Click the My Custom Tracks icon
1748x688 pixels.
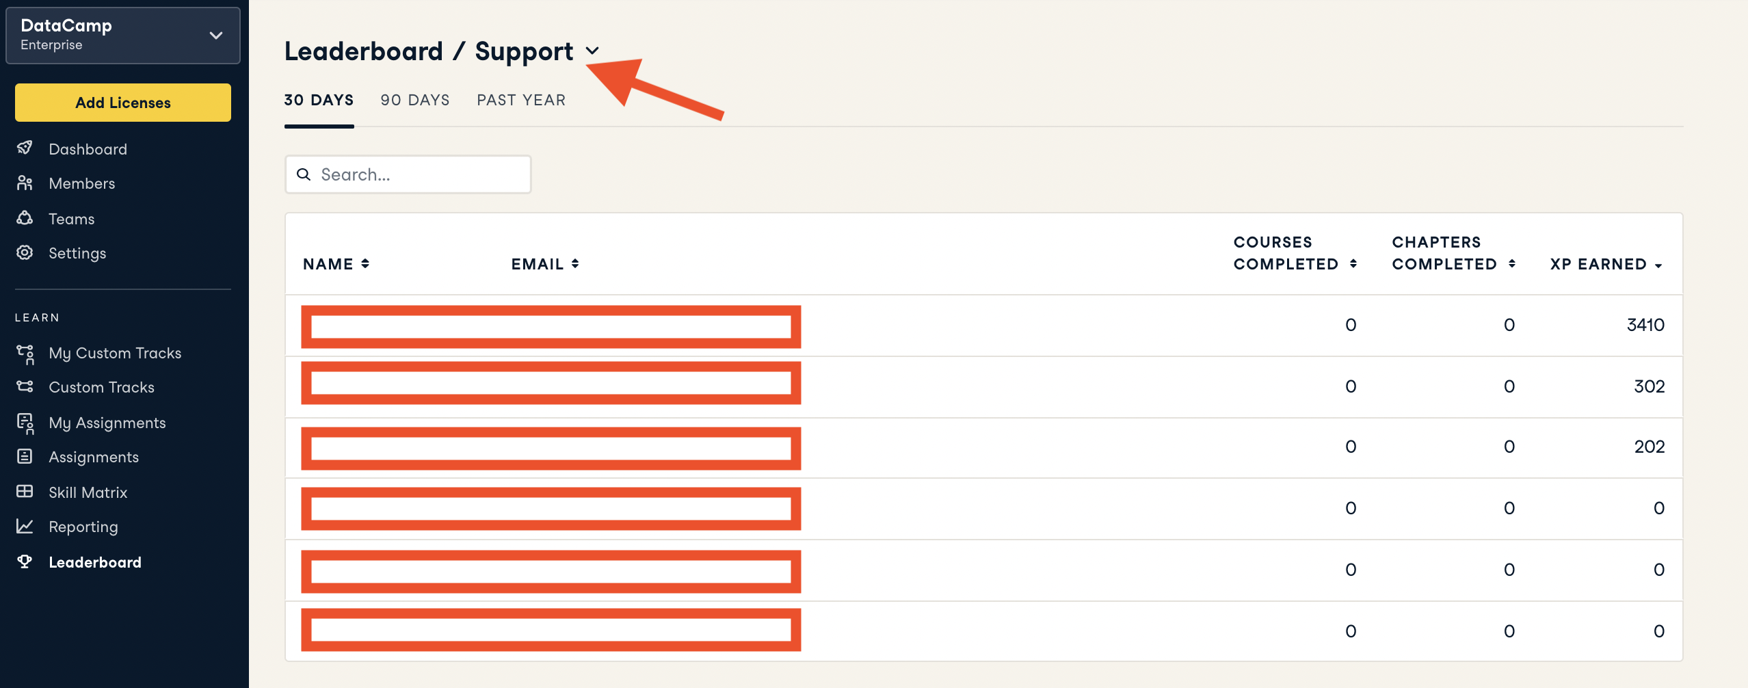pyautogui.click(x=25, y=354)
